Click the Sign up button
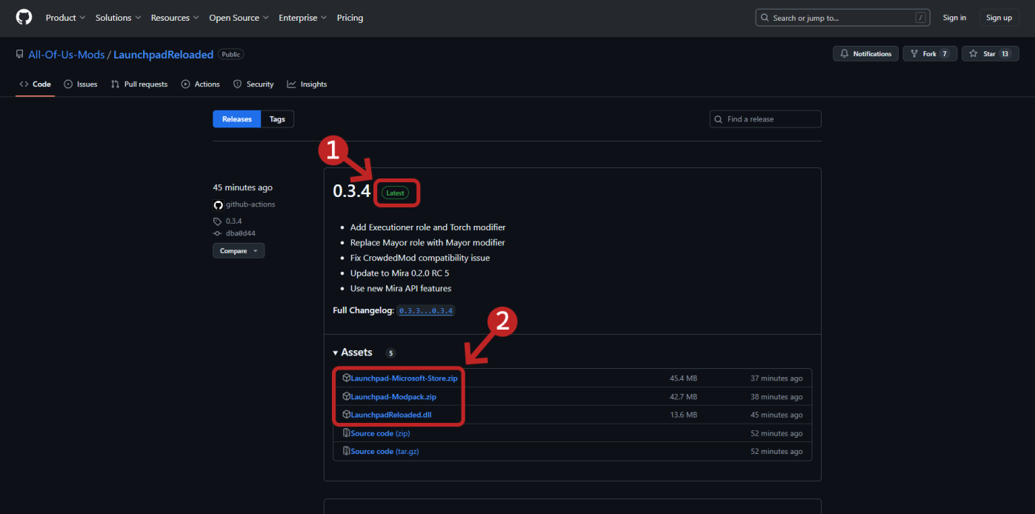This screenshot has height=514, width=1035. (x=998, y=17)
